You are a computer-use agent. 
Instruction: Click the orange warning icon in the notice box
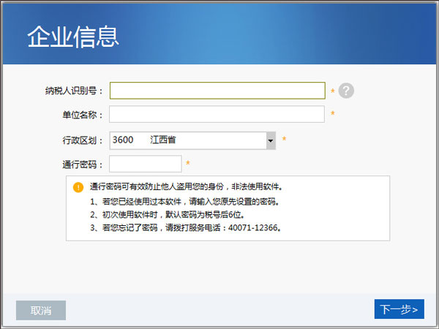[78, 187]
